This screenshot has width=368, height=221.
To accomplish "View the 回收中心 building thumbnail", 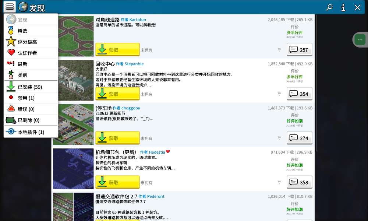I will 76,80.
